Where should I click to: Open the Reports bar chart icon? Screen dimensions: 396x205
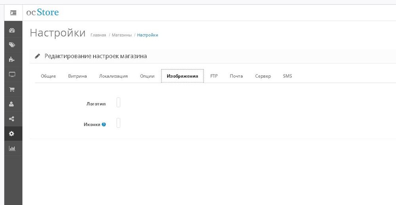12,148
